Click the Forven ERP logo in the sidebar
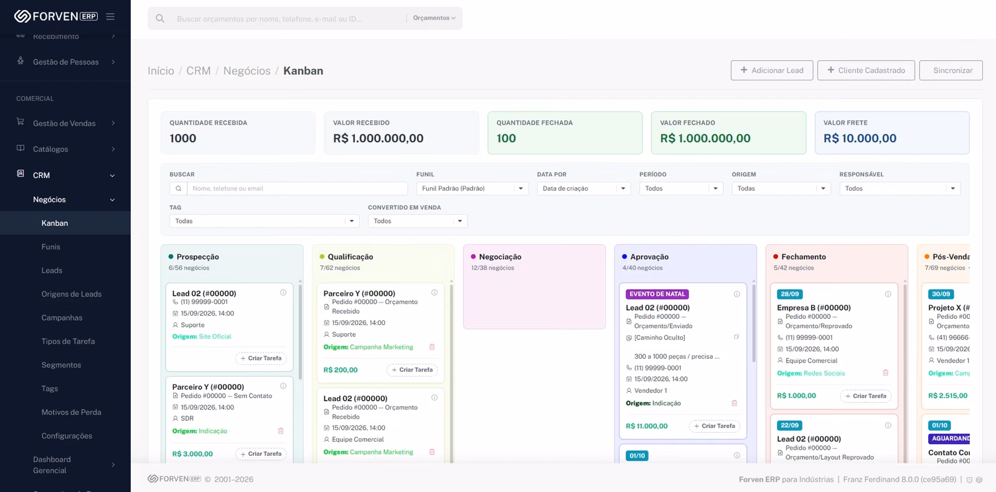Image resolution: width=996 pixels, height=492 pixels. coord(55,16)
